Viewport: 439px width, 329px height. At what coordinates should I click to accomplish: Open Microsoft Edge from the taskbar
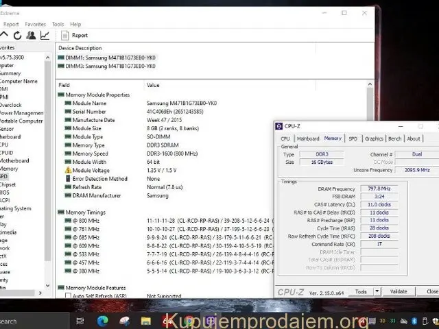(102, 320)
